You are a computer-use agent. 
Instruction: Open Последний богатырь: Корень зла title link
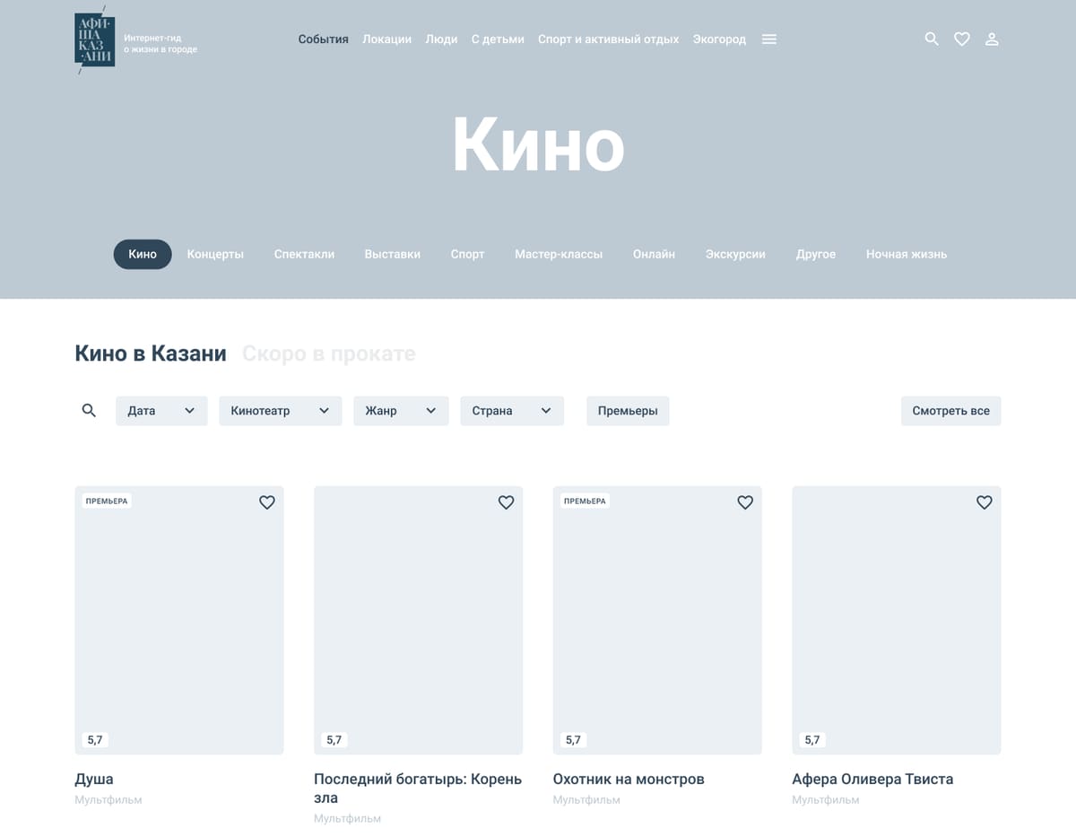click(418, 788)
